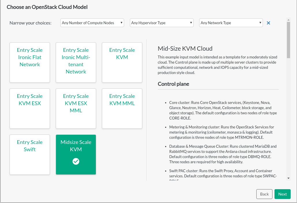
Task: Pick the Entry Scale KVM ESX model
Action: pos(30,108)
